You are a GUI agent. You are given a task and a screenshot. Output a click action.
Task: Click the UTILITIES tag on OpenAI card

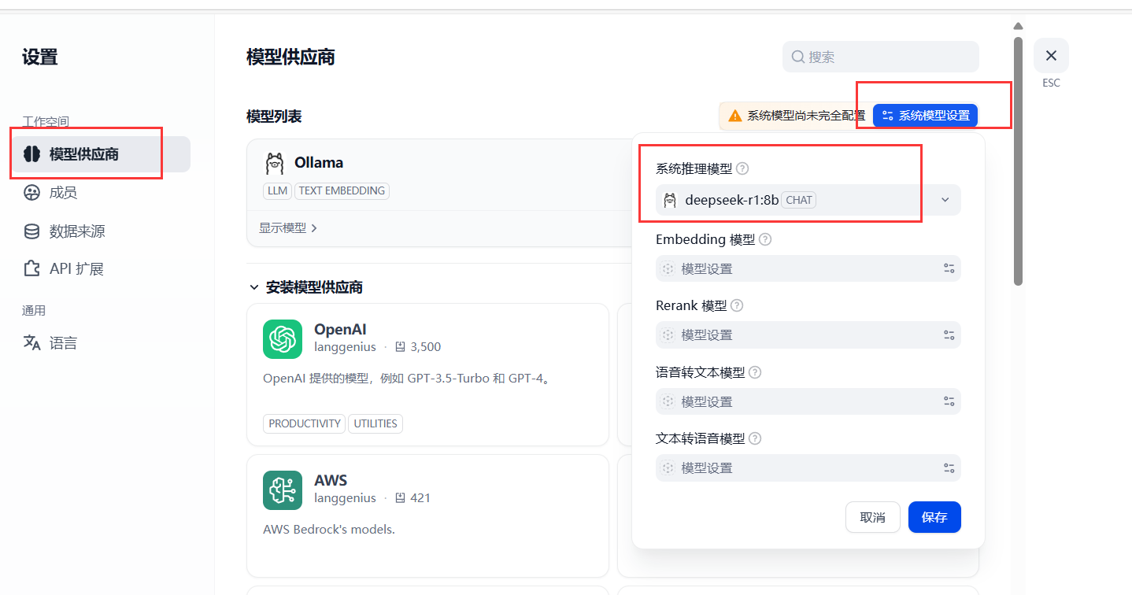click(375, 423)
